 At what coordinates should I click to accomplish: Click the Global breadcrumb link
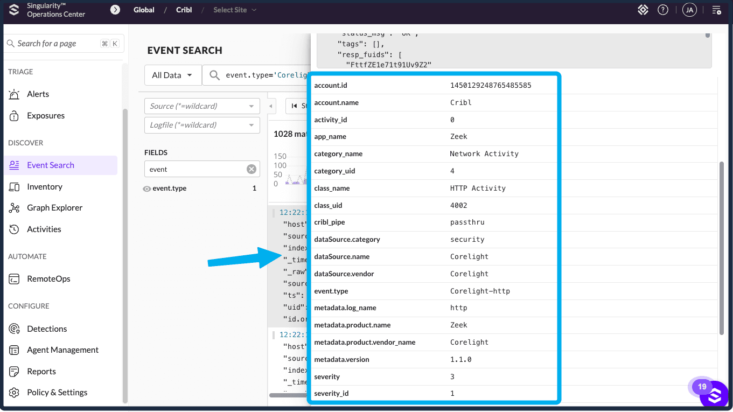pos(144,10)
